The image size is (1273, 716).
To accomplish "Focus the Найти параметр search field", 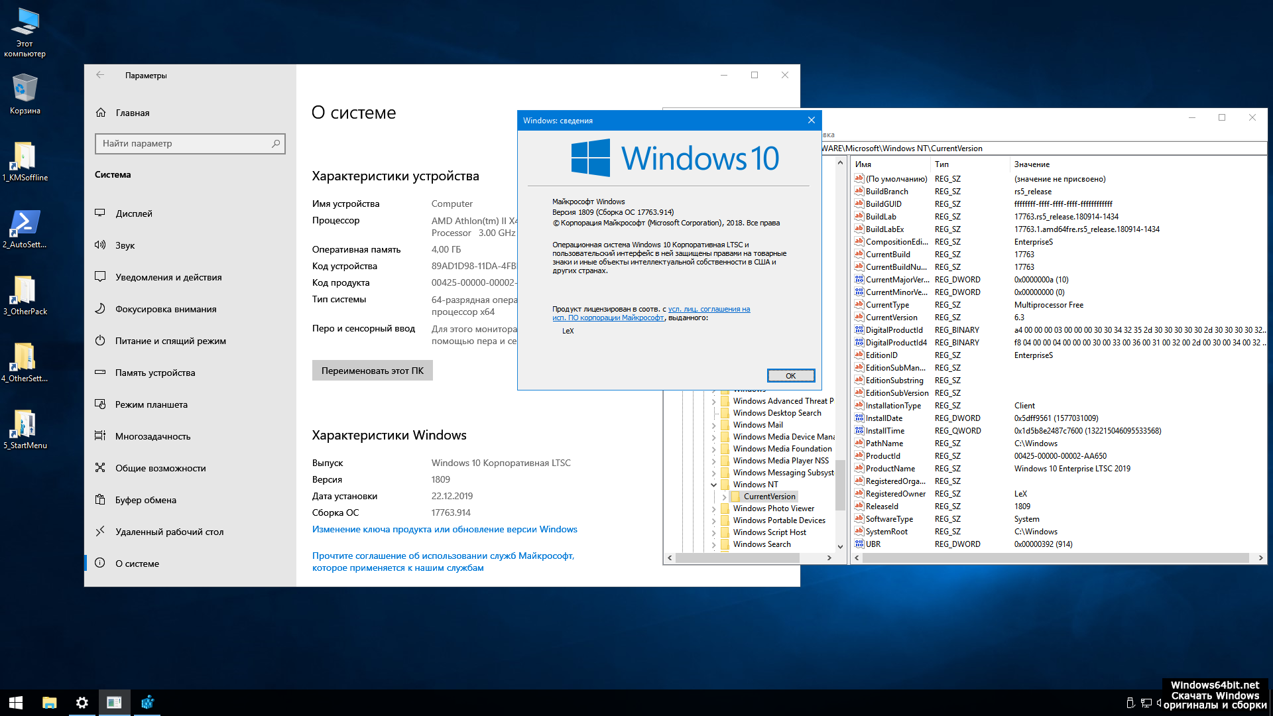I will click(190, 143).
